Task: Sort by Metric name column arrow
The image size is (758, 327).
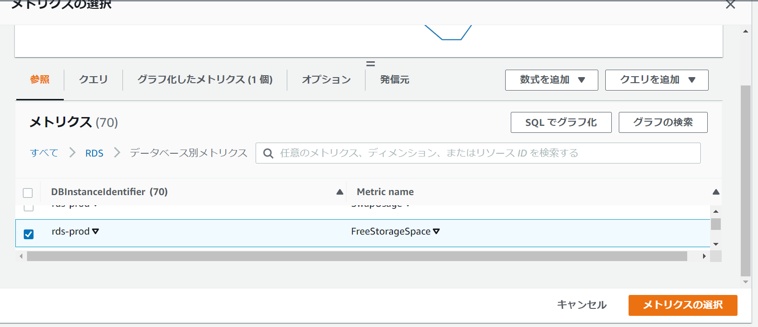Action: click(x=716, y=192)
